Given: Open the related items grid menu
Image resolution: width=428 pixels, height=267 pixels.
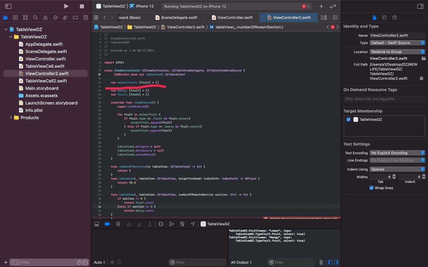Looking at the screenshot, I should click(x=96, y=17).
